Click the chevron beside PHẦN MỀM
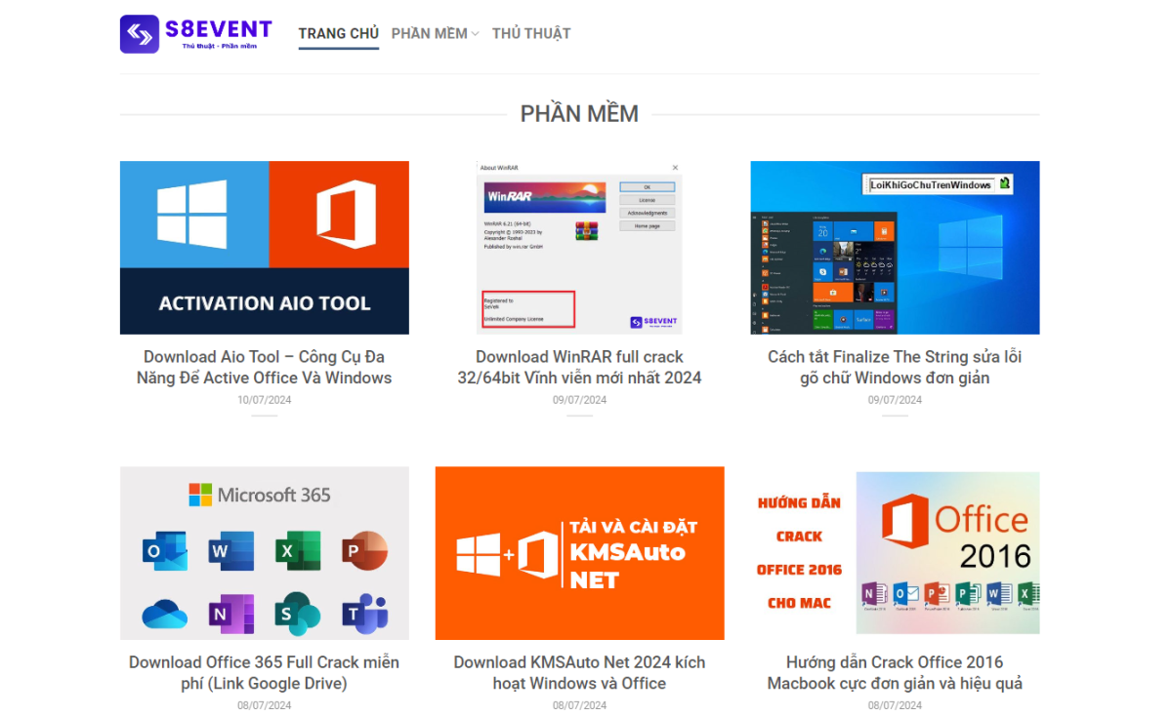Viewport: 1172px width, 717px height. (x=476, y=34)
